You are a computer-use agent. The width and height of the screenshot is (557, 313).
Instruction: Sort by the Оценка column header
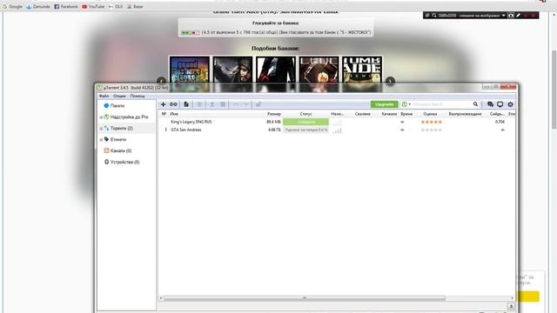[430, 114]
